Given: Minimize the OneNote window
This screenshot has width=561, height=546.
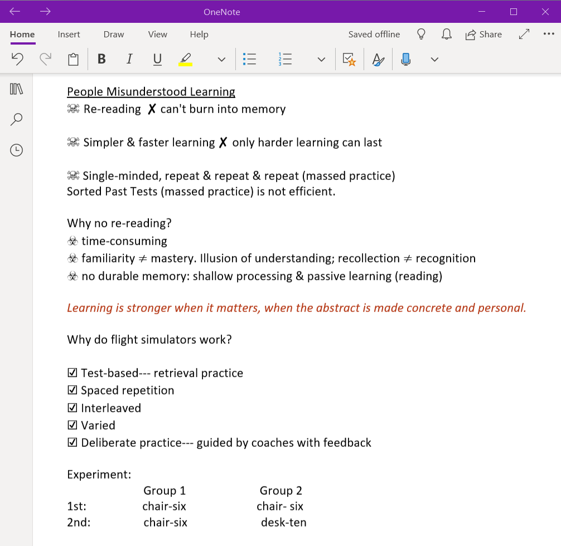Looking at the screenshot, I should tap(482, 12).
